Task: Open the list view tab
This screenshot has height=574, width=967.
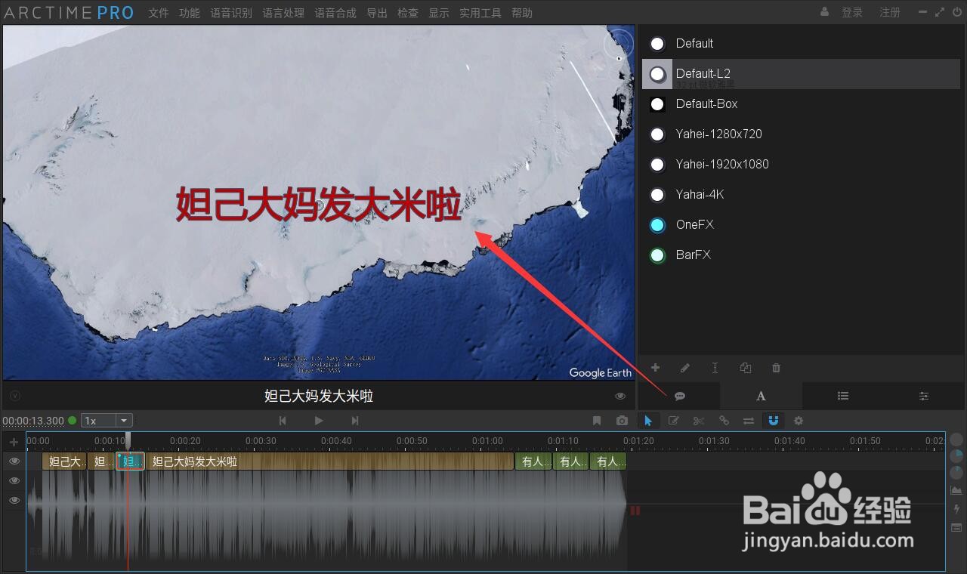Action: [x=843, y=396]
